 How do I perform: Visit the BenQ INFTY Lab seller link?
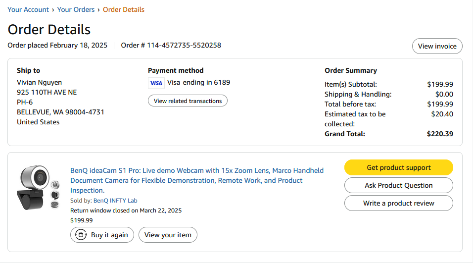115,201
